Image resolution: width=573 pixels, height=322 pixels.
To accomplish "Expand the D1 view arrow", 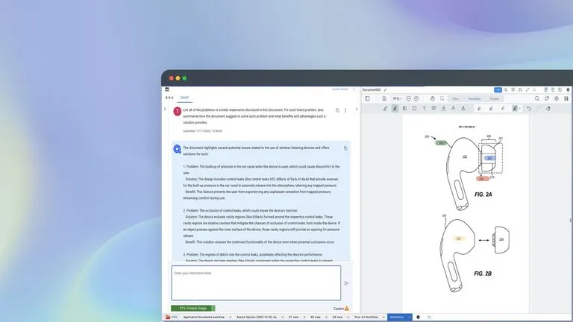I will coord(304,318).
